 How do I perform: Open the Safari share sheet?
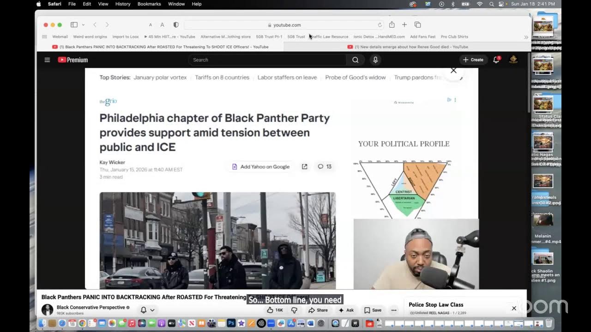tap(392, 24)
